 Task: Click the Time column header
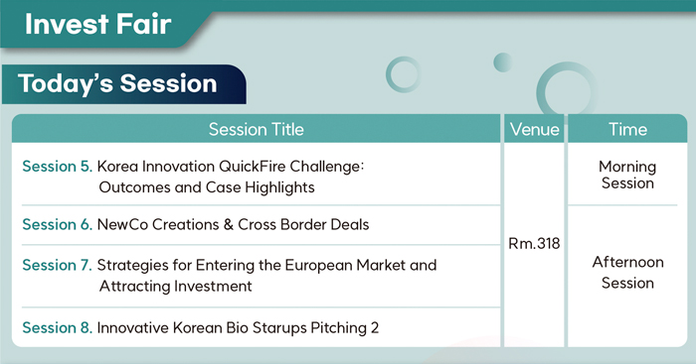click(x=627, y=129)
